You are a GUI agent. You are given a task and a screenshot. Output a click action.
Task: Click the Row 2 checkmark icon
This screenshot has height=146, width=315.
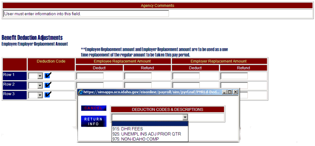[48, 85]
